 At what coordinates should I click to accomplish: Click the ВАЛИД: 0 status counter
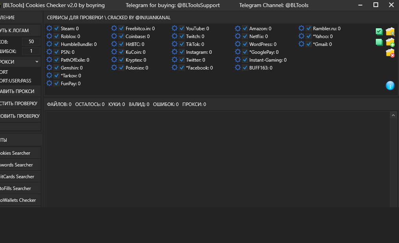click(x=139, y=104)
